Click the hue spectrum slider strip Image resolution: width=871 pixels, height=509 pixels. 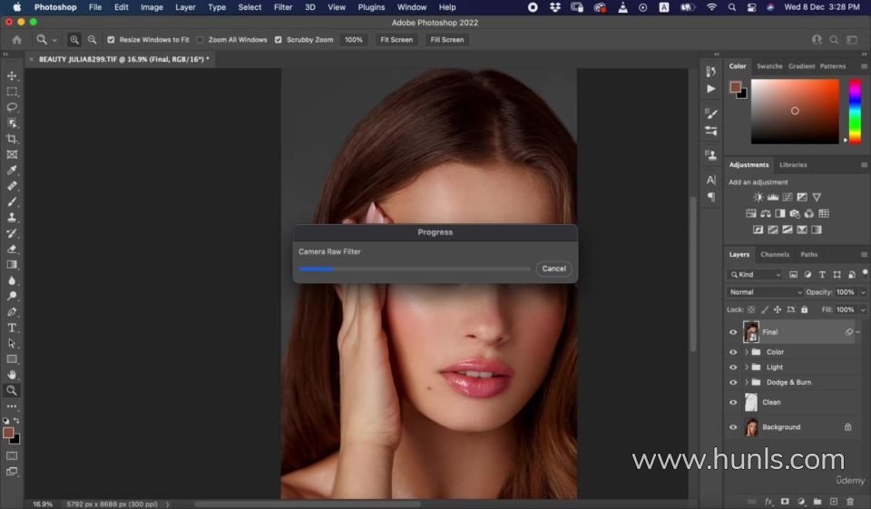click(x=854, y=111)
